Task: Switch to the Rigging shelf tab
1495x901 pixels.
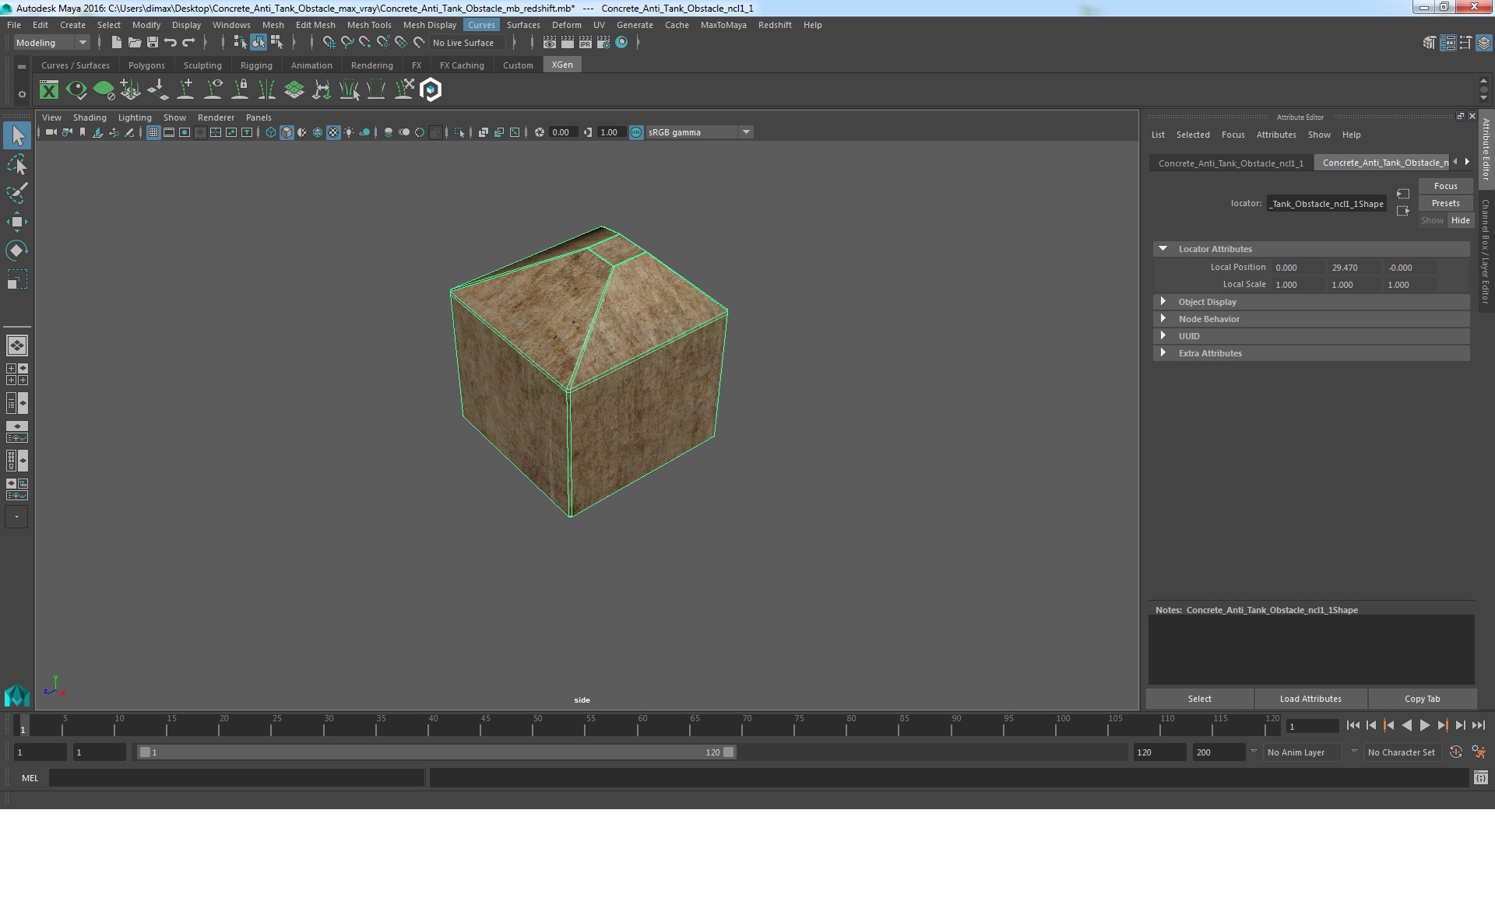Action: tap(256, 65)
